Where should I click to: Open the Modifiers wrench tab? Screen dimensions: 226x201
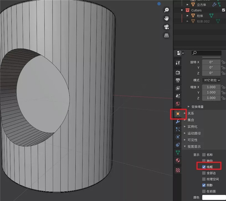pos(178,121)
